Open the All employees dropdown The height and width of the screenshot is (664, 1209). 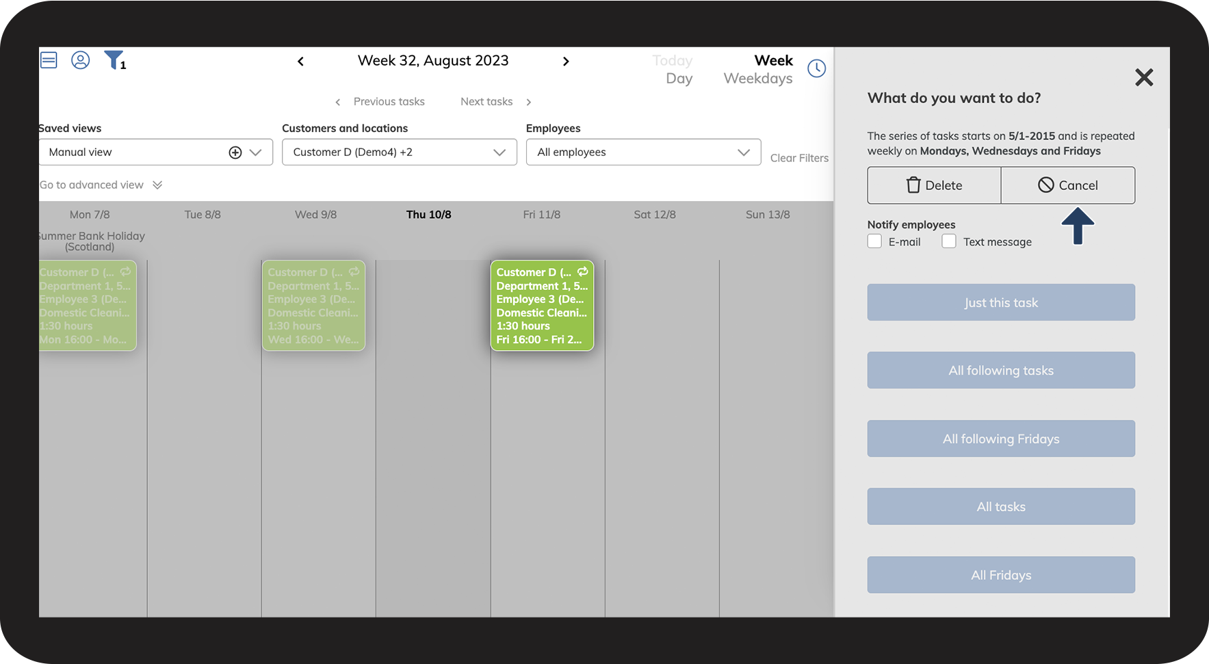tap(643, 152)
